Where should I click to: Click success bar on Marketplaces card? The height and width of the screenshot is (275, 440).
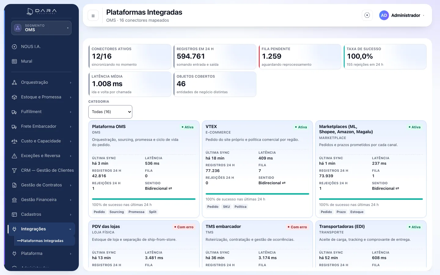(371, 199)
